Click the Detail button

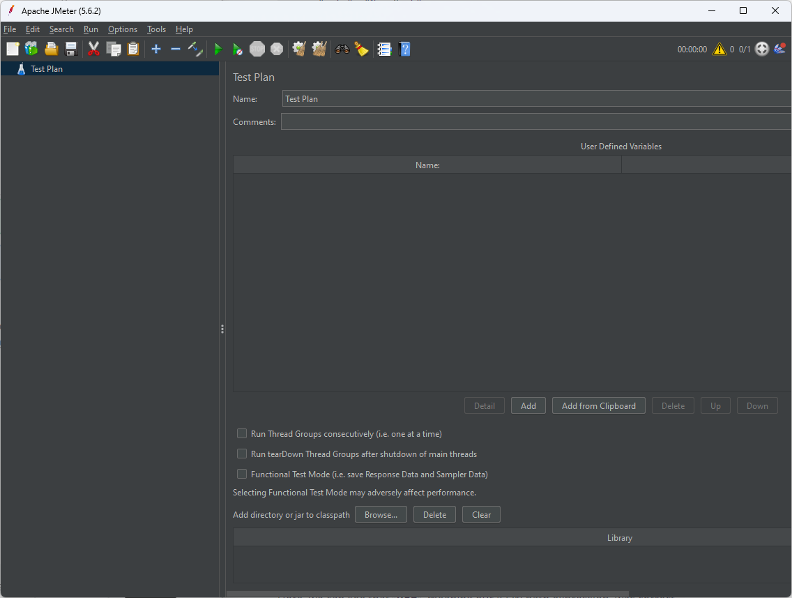[485, 406]
